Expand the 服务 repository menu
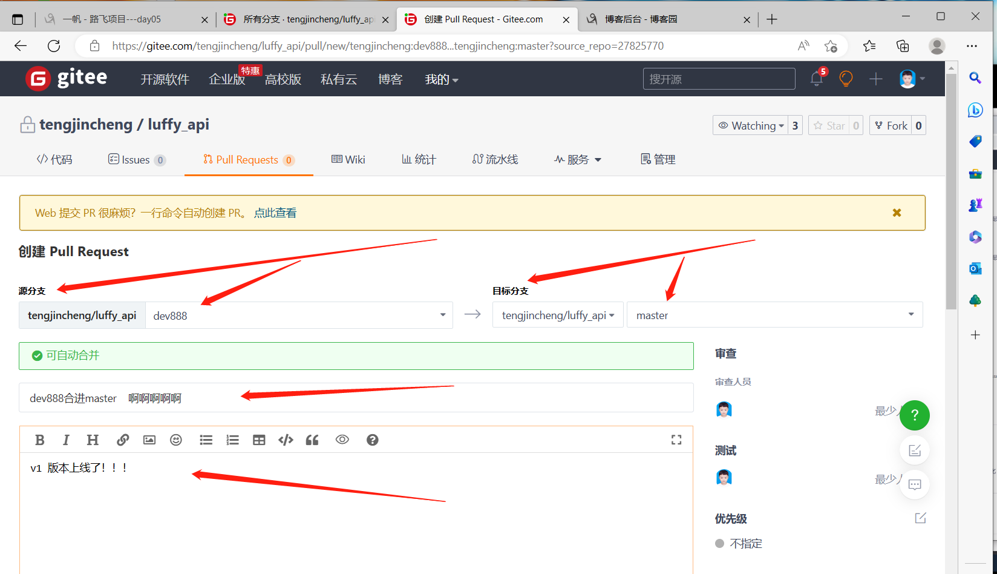Viewport: 997px width, 574px height. [x=578, y=159]
